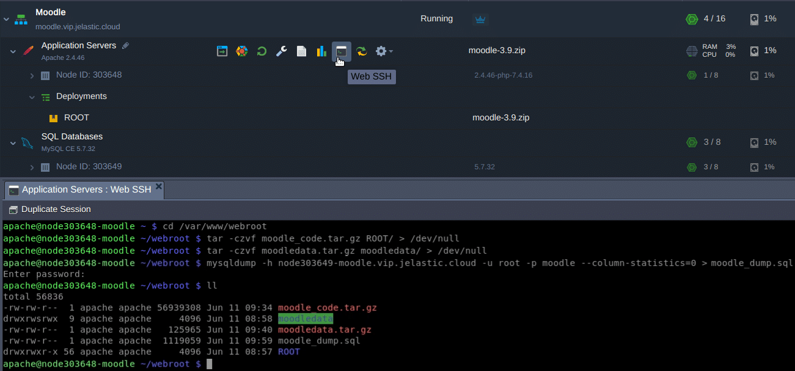The height and width of the screenshot is (371, 795).
Task: Expand Node ID: 303649 chevron
Action: click(x=32, y=167)
